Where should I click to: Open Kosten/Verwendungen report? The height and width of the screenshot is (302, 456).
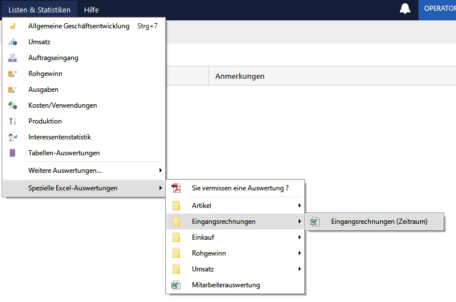coord(84,105)
